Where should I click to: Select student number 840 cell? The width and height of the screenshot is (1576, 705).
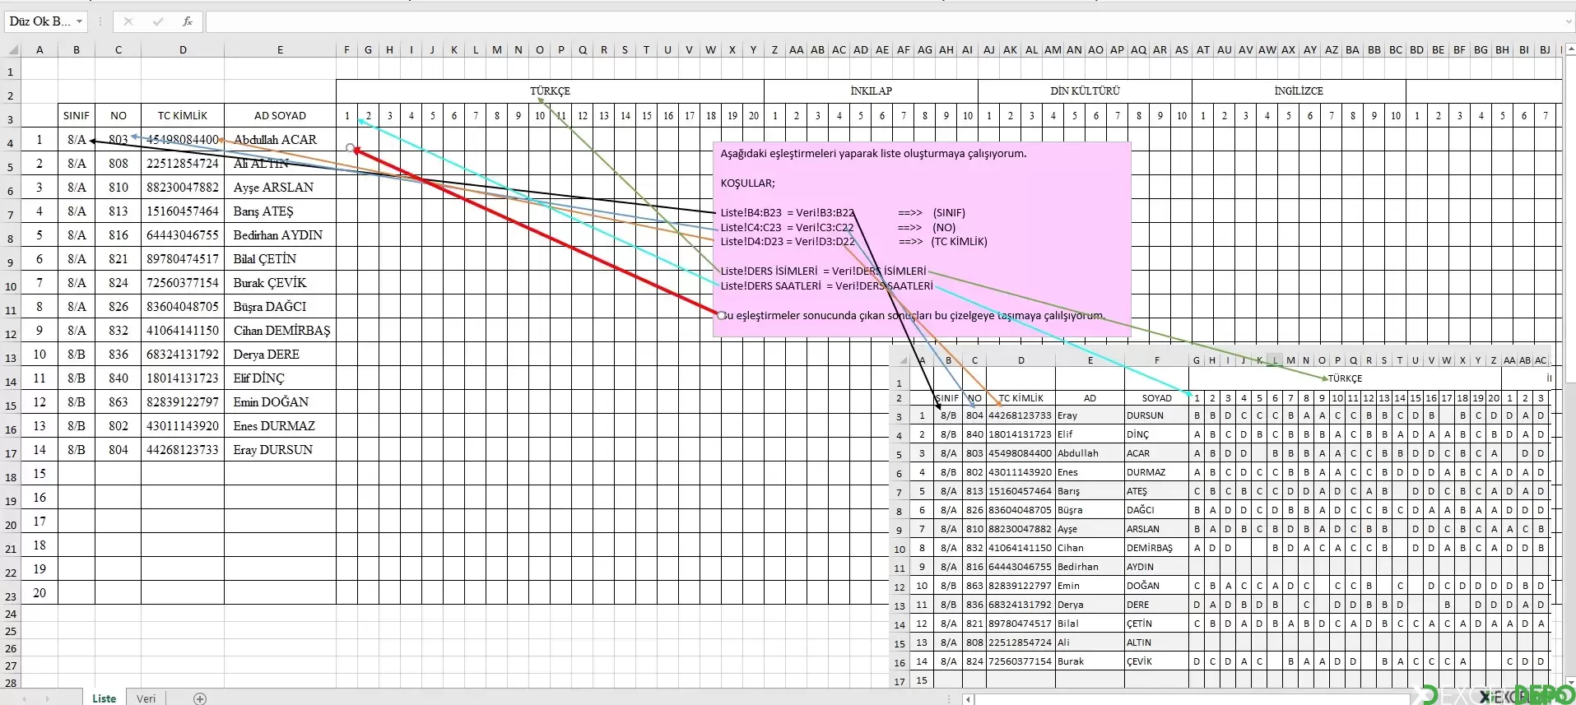point(119,378)
